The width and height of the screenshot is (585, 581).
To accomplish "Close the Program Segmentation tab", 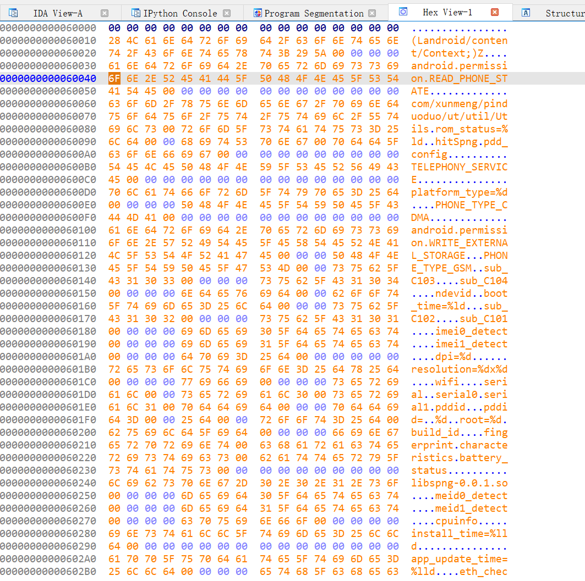I will 372,13.
